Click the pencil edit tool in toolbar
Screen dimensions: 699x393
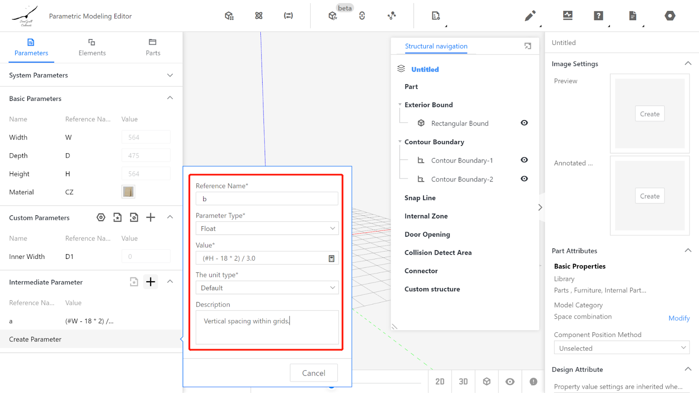coord(530,16)
